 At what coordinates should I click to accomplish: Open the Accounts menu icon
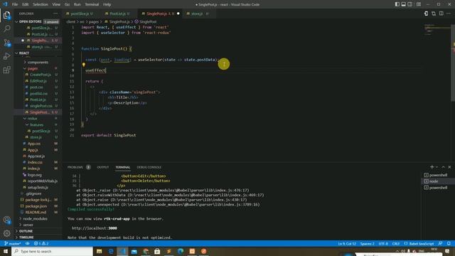pos(6,220)
